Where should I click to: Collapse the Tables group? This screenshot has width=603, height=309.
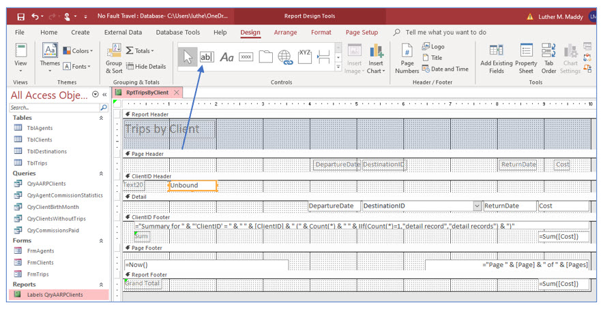(102, 118)
